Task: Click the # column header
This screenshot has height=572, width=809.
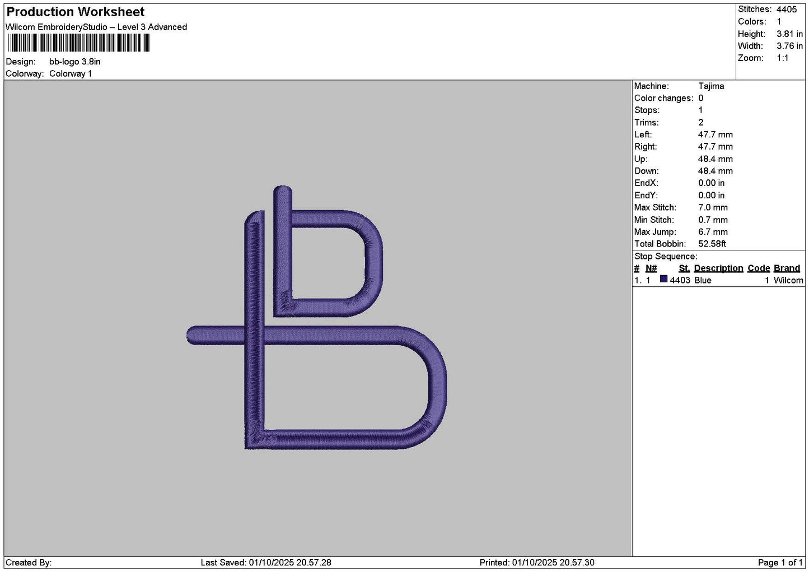Action: tap(637, 268)
